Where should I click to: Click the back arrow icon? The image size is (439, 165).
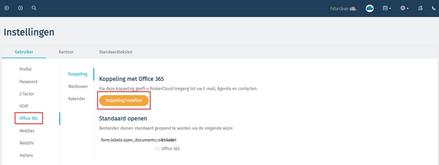coord(7,8)
